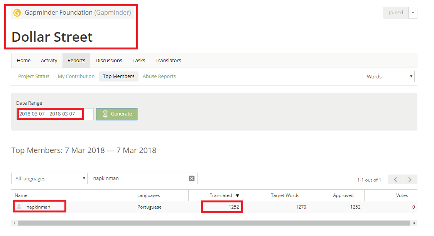The height and width of the screenshot is (236, 434).
Task: Open the My Contribution report
Action: coord(76,76)
